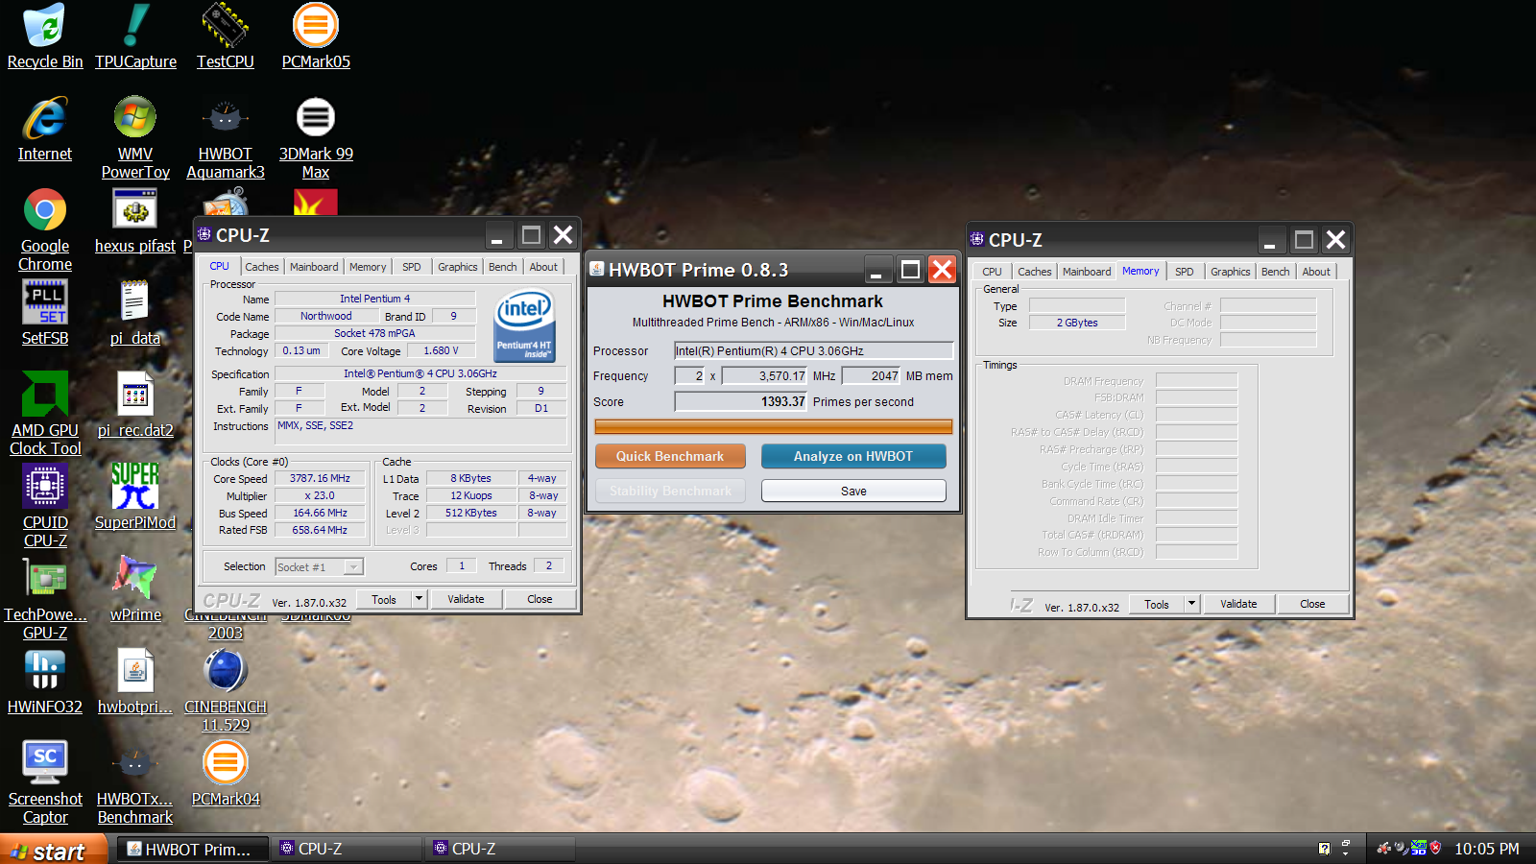Screen dimensions: 1536x864
Task: Open pi_rec.dat2 file icon
Action: (135, 405)
